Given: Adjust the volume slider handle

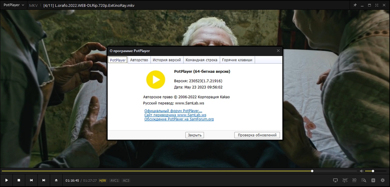Looking at the screenshot, I should pos(373,171).
